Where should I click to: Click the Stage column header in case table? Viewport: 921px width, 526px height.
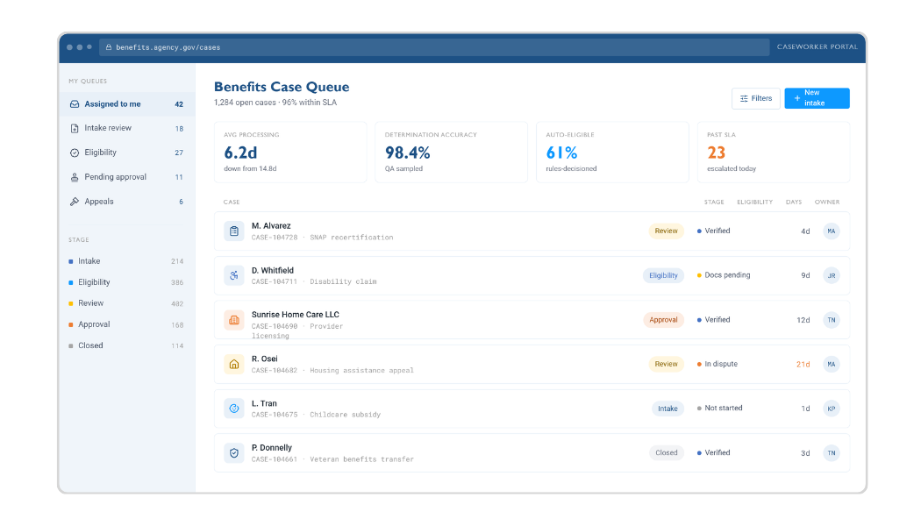(714, 202)
